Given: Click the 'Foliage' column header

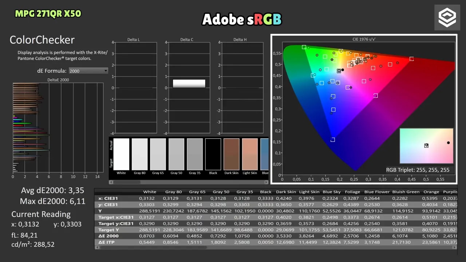Looking at the screenshot, I should click(x=352, y=192).
